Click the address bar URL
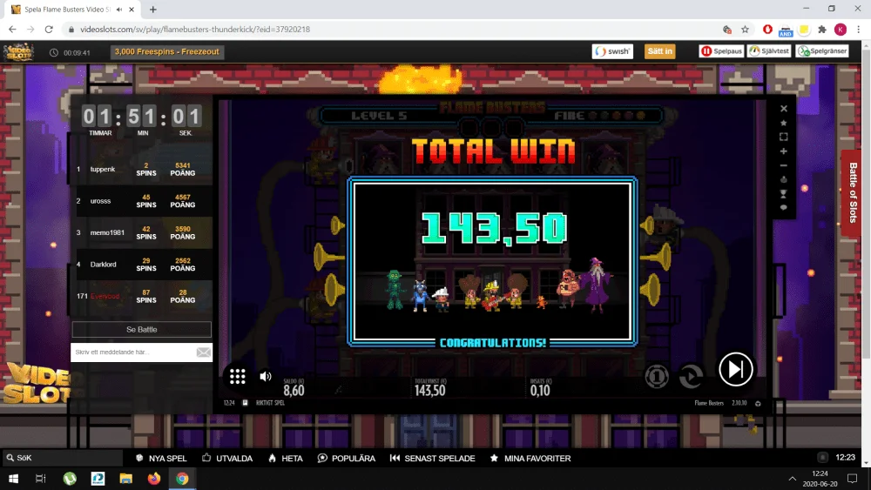871x490 pixels. tap(195, 29)
